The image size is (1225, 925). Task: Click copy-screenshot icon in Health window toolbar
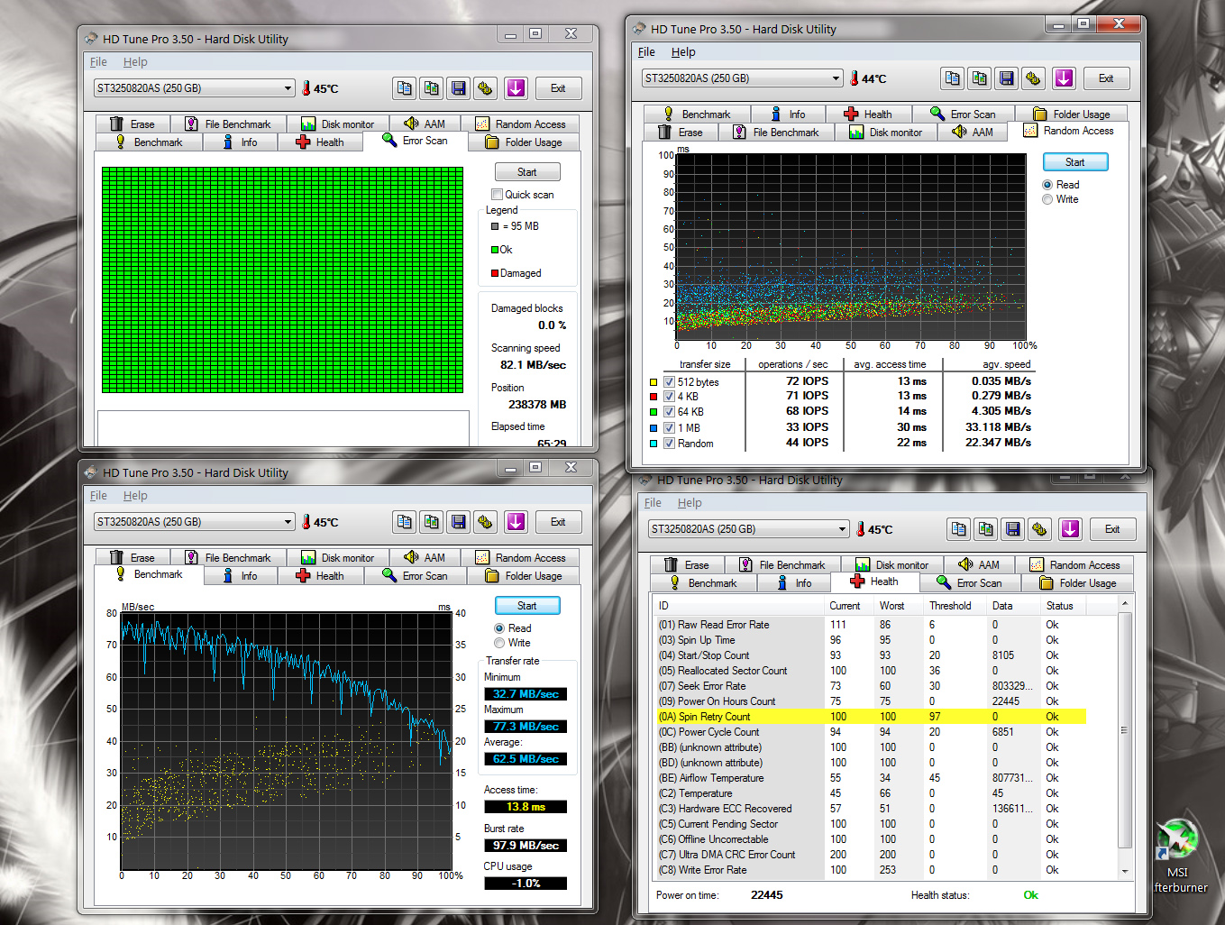(986, 529)
